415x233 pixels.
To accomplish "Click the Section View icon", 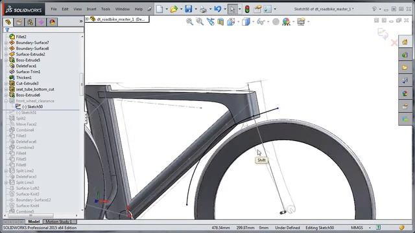I will (x=220, y=21).
